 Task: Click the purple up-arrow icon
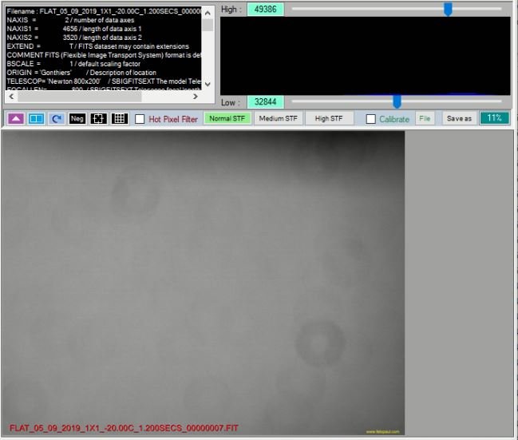(16, 119)
